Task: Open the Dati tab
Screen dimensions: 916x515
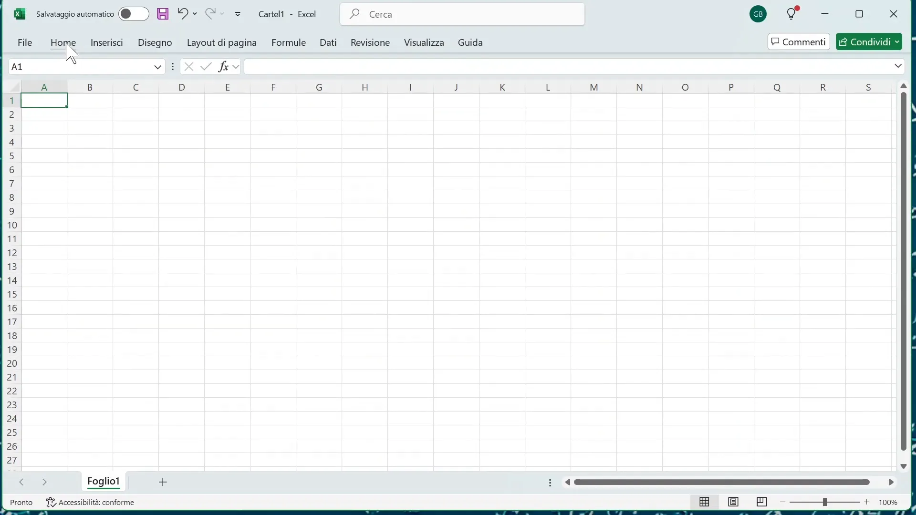Action: click(329, 43)
